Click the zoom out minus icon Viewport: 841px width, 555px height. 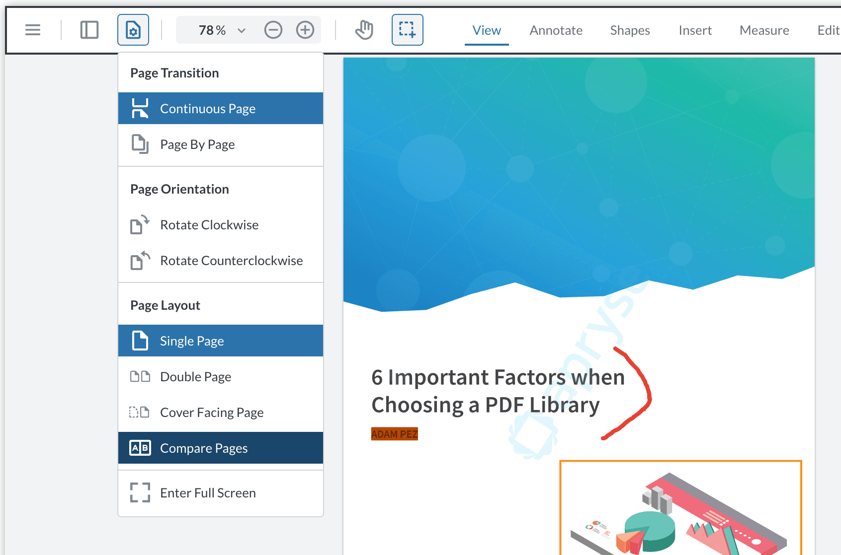coord(273,30)
